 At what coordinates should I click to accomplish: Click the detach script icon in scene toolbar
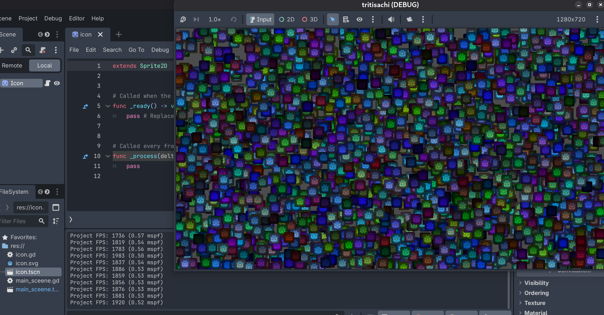[42, 50]
